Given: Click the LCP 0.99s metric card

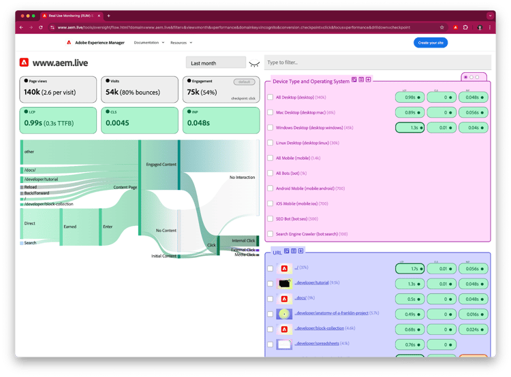Looking at the screenshot, I should [x=58, y=120].
